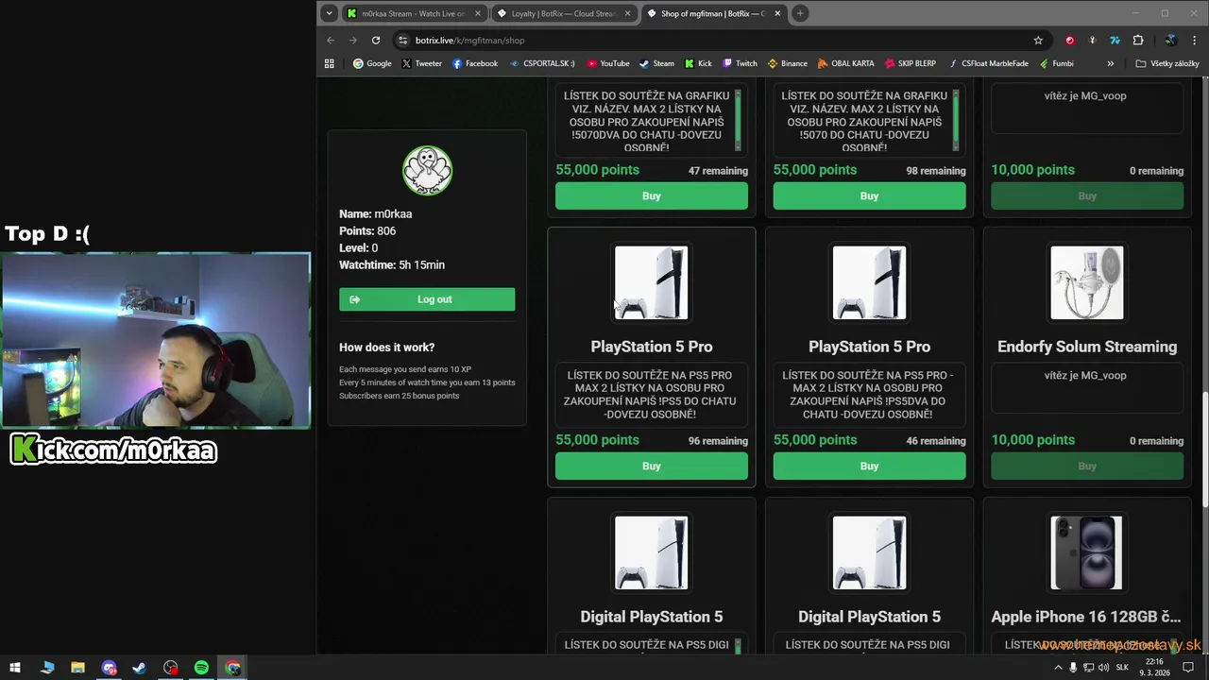This screenshot has height=680, width=1209.
Task: Switch the SLK keyboard language
Action: pos(1122,668)
